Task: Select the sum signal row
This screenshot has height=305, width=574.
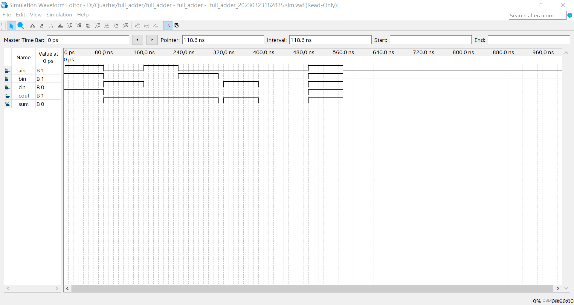Action: [x=33, y=104]
